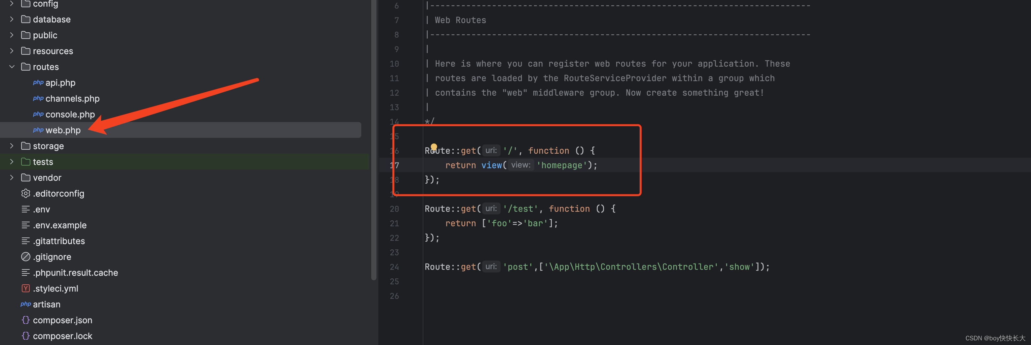
Task: Open .styleci.yml file
Action: click(x=55, y=289)
